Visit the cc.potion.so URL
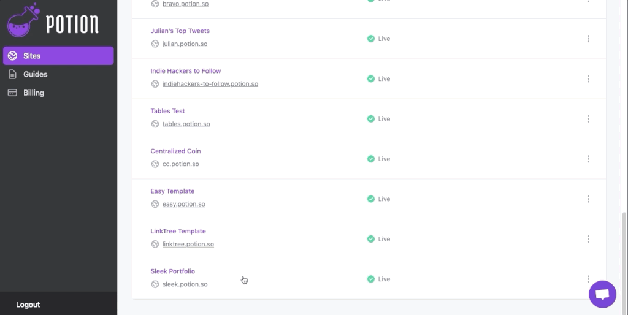The width and height of the screenshot is (628, 315). pyautogui.click(x=181, y=164)
